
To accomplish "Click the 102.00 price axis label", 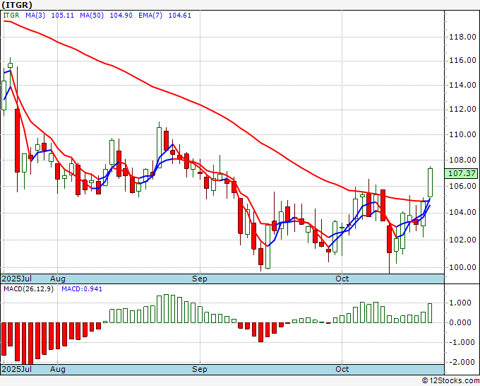I will click(x=462, y=240).
